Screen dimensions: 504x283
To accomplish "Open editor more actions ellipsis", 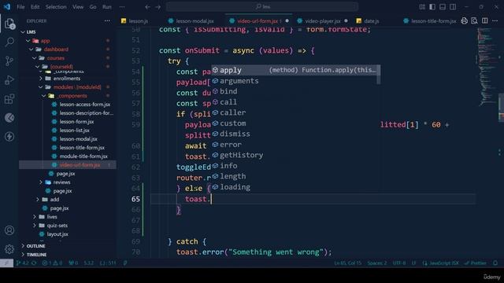I will tap(495, 21).
